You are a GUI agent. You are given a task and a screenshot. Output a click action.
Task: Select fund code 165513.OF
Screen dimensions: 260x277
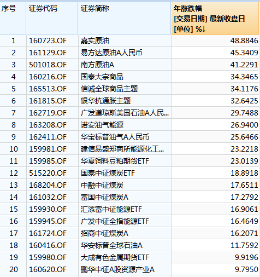(48, 89)
